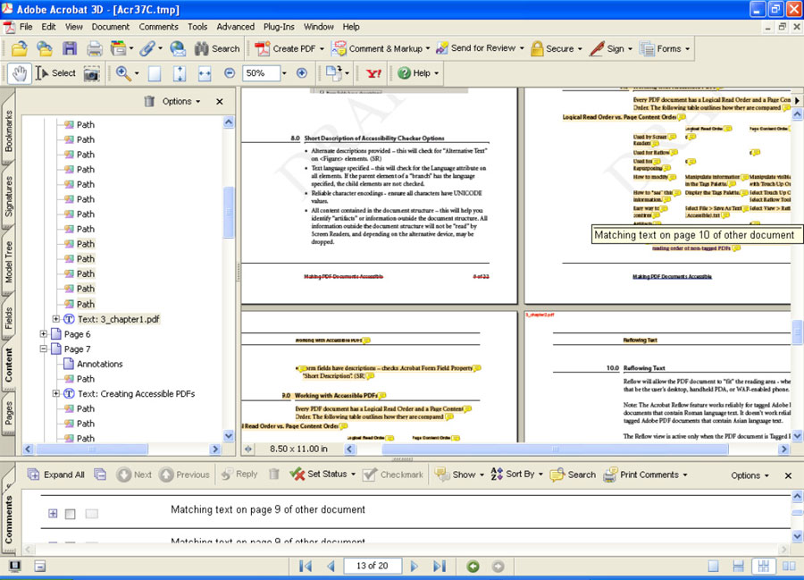Select the Hand tool
The width and height of the screenshot is (804, 580).
[20, 73]
